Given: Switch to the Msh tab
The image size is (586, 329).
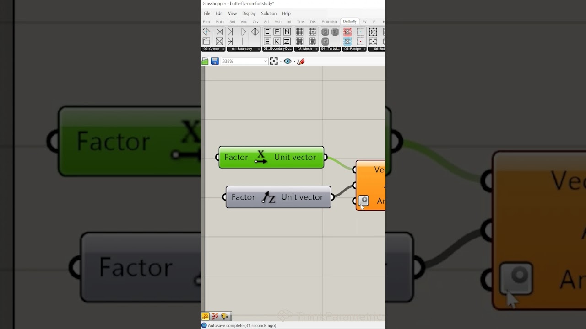Looking at the screenshot, I should (278, 22).
